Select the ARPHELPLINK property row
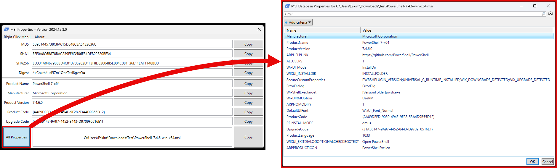557x168 pixels. click(x=419, y=55)
